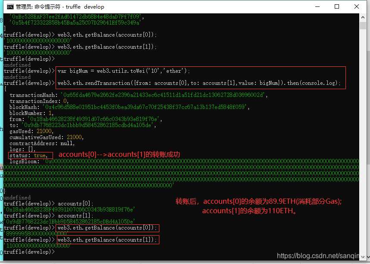Click the output '0x18ab46628238F49391D07C66C0343b93E819f76e'
The width and height of the screenshot is (370, 264).
pyautogui.click(x=69, y=209)
